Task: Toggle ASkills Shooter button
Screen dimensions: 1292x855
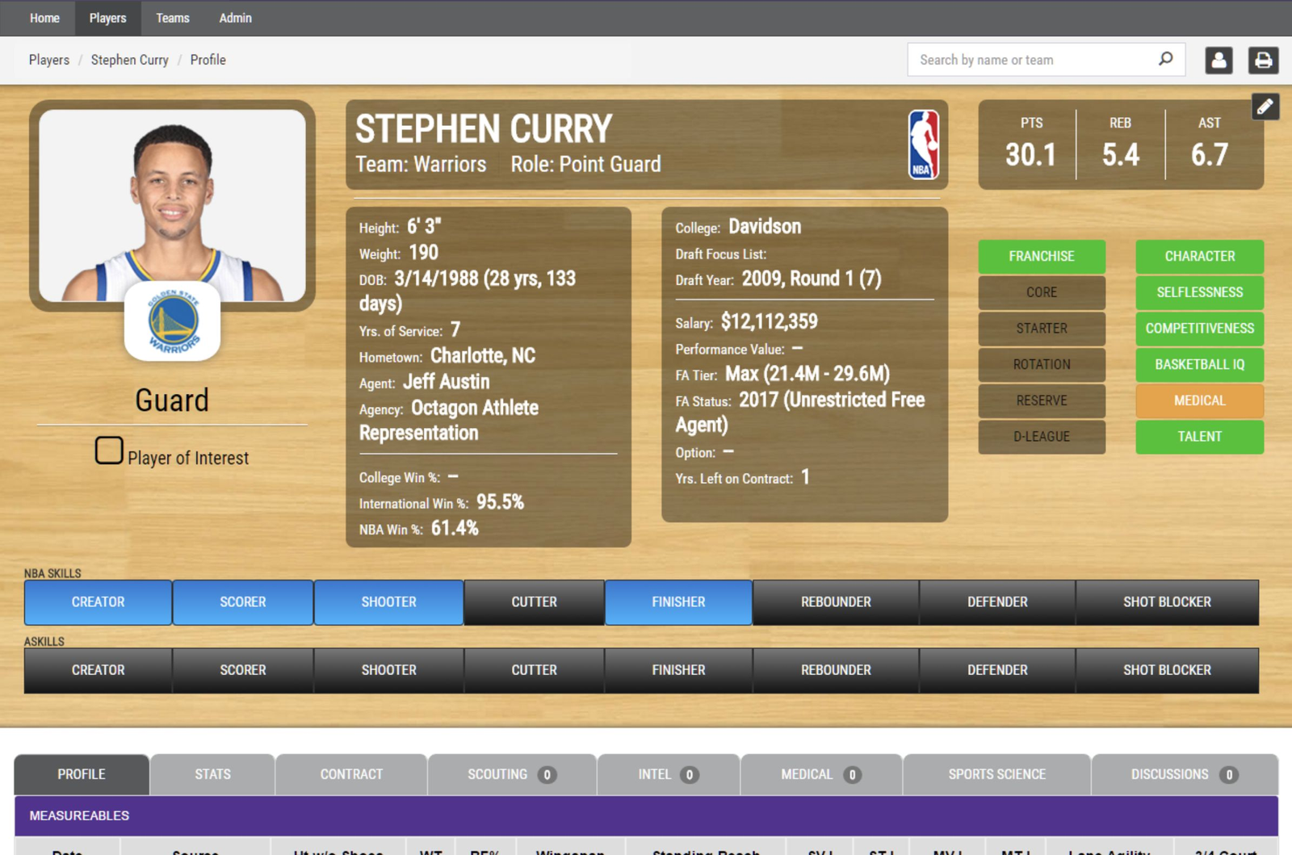Action: [388, 670]
